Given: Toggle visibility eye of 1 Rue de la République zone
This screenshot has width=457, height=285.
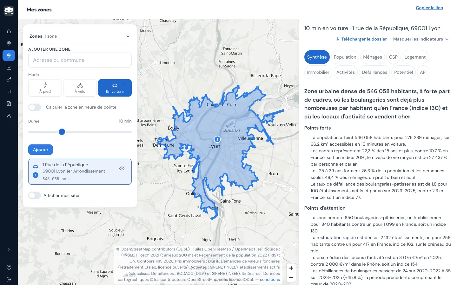Looking at the screenshot, I should click(122, 168).
